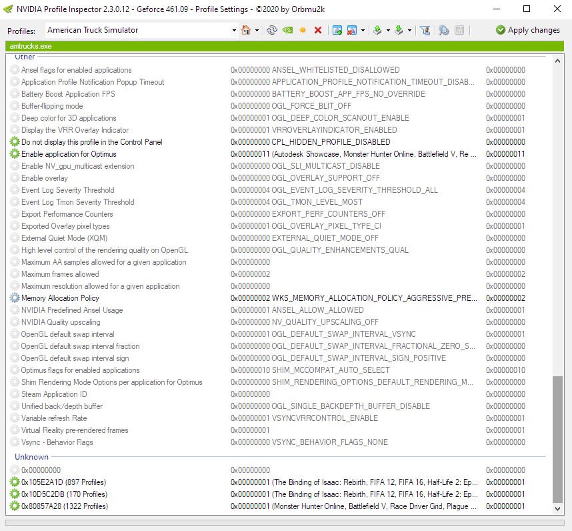Image resolution: width=572 pixels, height=531 pixels.
Task: Select Exported Overlay pixel types setting
Action: click(278, 226)
